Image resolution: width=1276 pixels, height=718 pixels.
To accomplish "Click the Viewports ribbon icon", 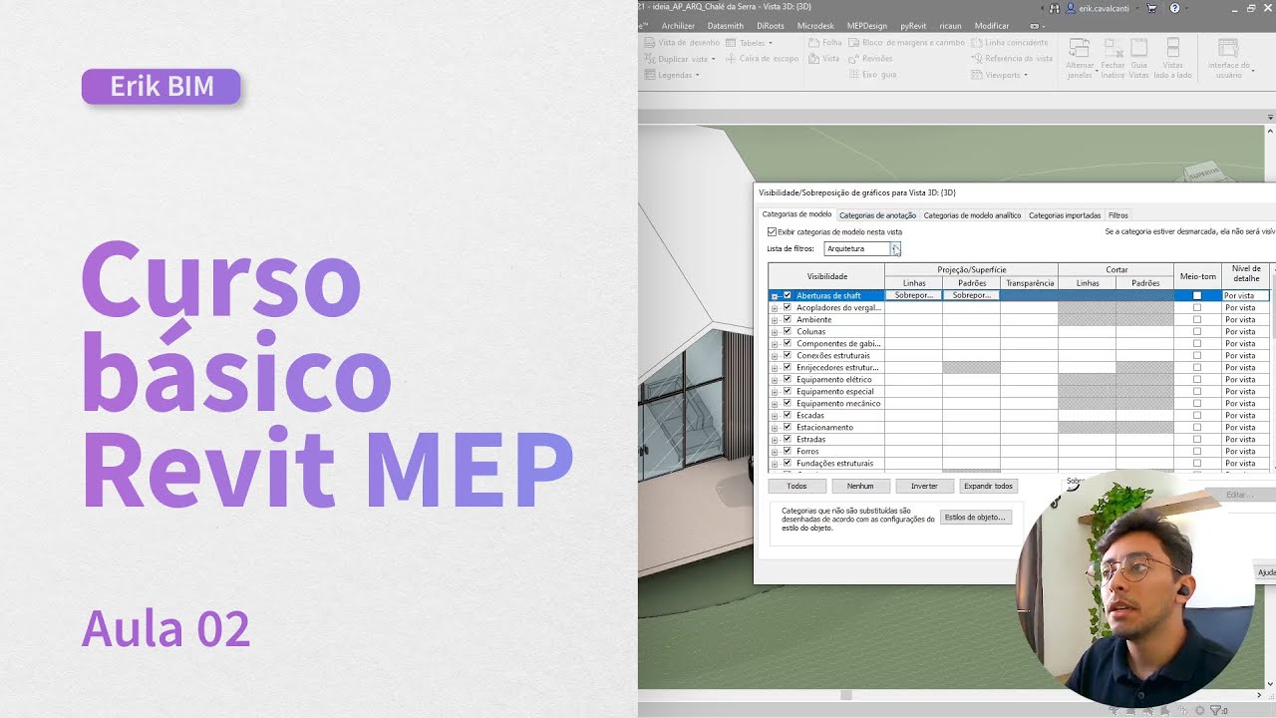I will pyautogui.click(x=977, y=75).
